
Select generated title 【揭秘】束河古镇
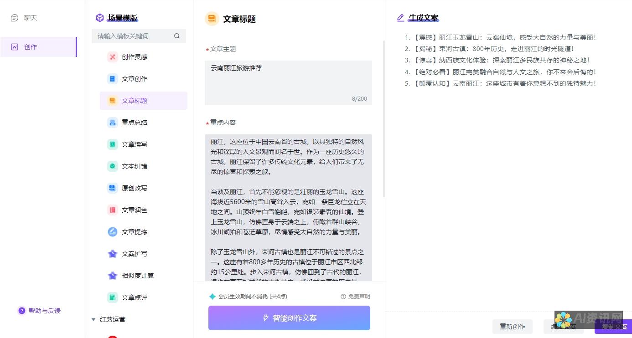tap(493, 49)
